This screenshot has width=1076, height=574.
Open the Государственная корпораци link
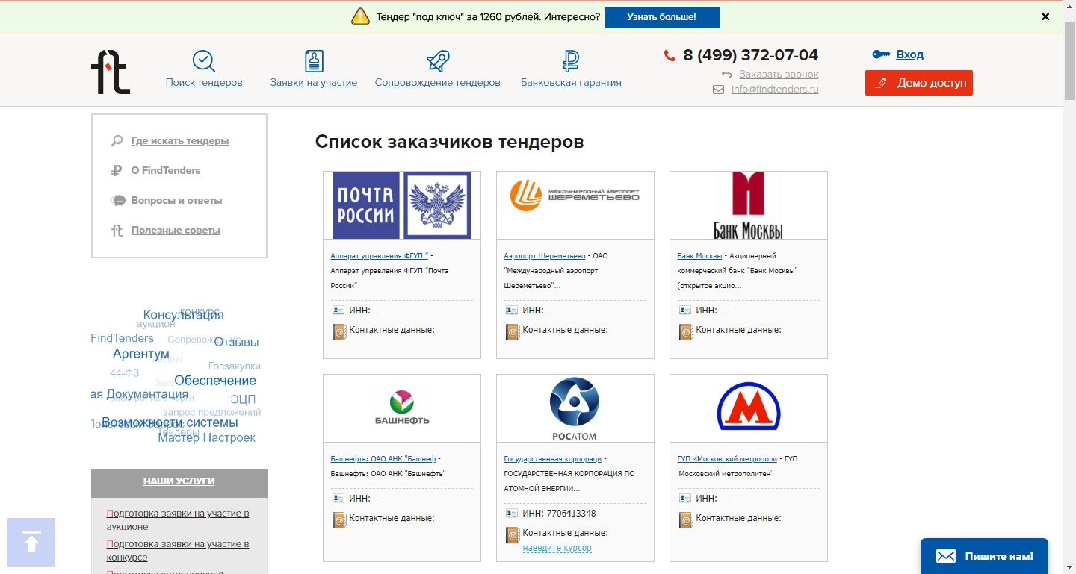click(554, 459)
